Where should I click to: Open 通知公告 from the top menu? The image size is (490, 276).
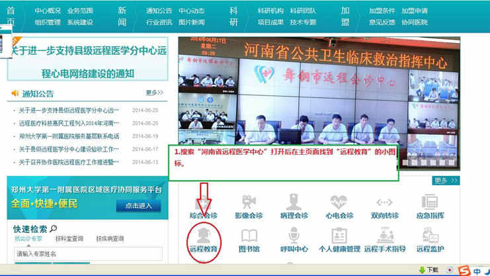pos(159,11)
